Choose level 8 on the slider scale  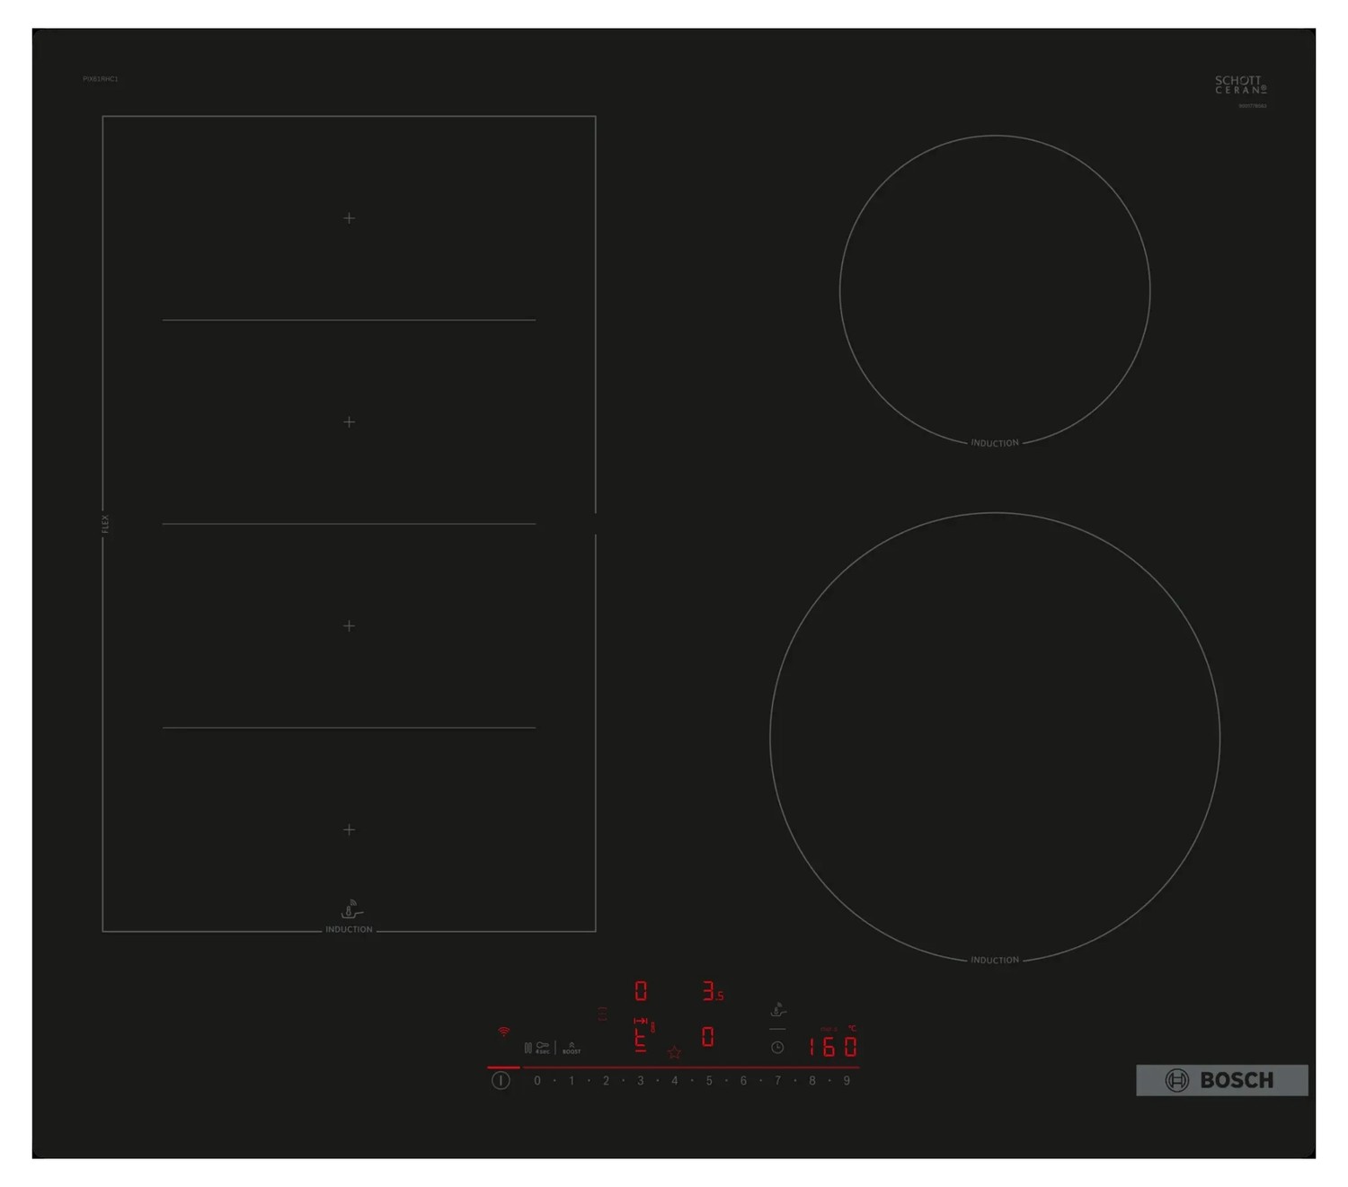coord(812,1081)
